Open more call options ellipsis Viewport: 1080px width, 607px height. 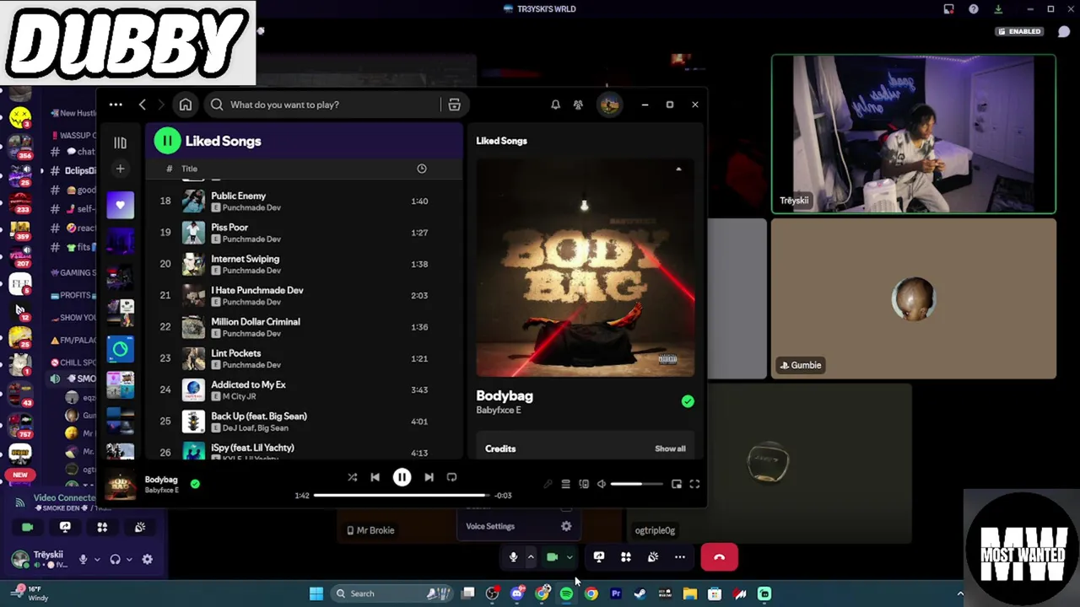coord(680,557)
